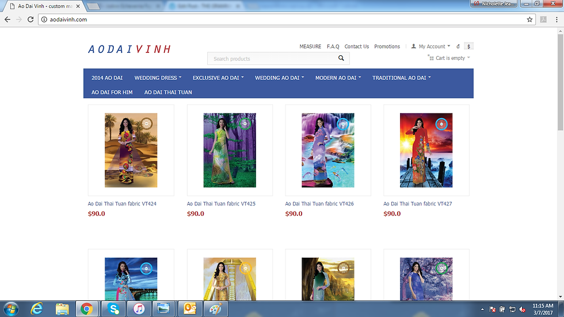The image size is (564, 317).
Task: Reload the page with refresh icon
Action: 31,20
